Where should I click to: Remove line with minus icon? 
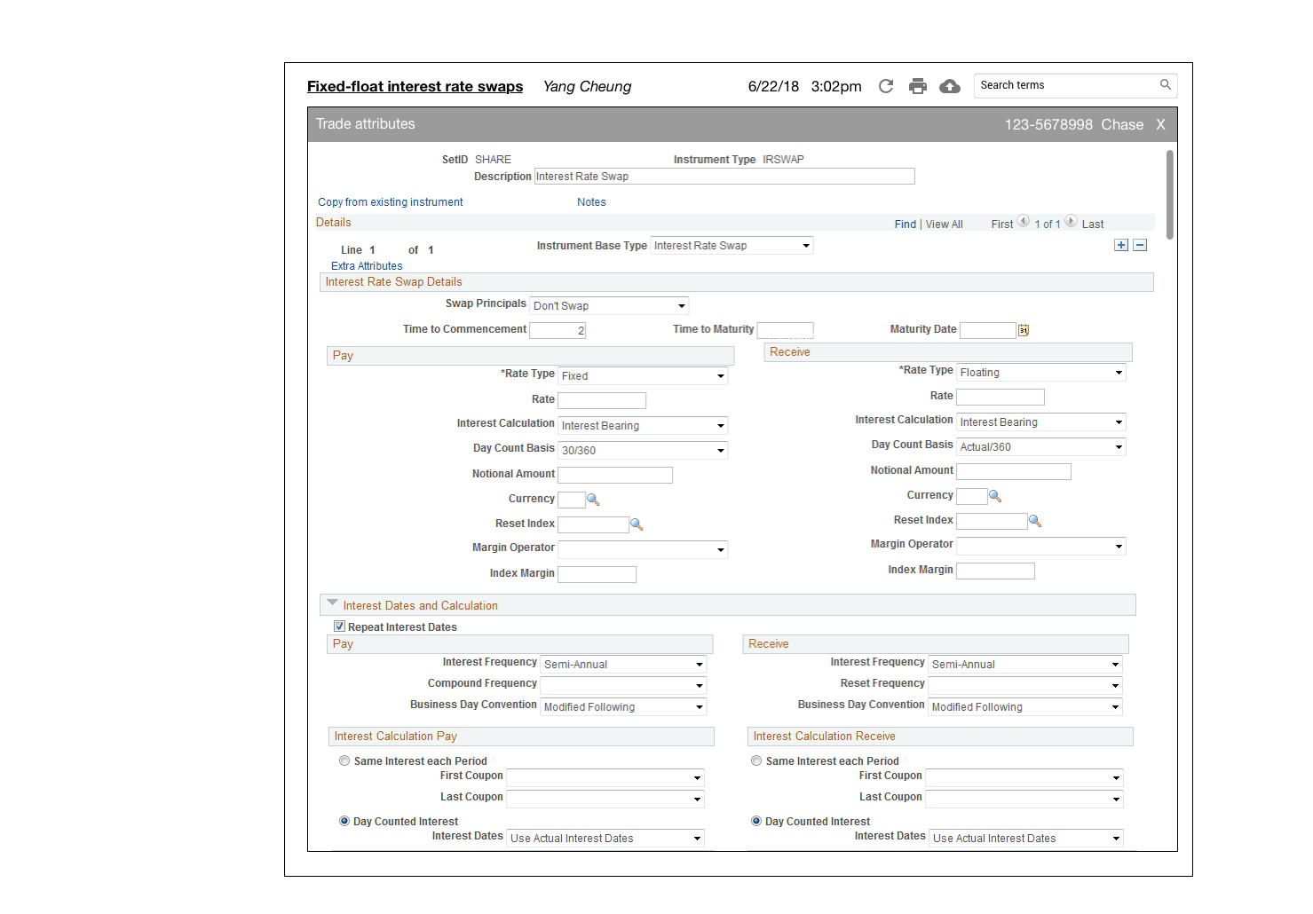tap(1141, 245)
